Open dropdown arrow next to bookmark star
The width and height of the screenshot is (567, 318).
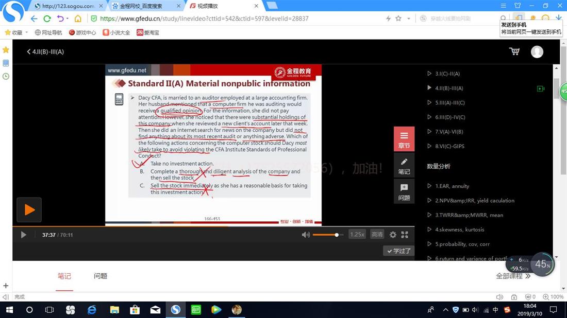click(x=409, y=19)
